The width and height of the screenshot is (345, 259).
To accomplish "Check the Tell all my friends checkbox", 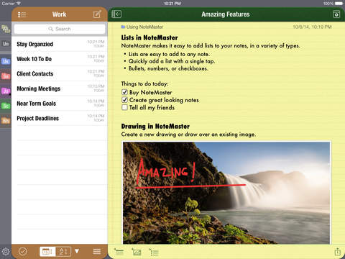I will click(124, 107).
